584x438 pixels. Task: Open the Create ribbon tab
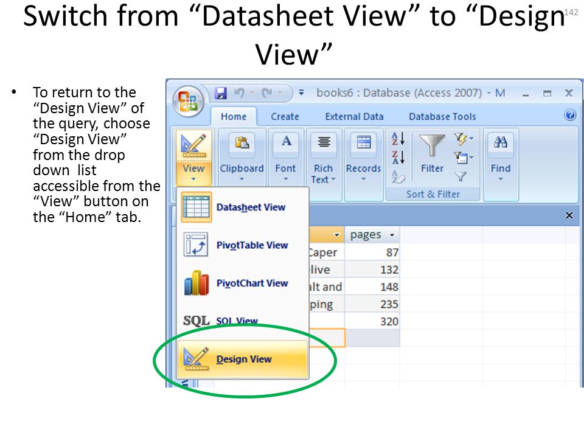[x=285, y=117]
